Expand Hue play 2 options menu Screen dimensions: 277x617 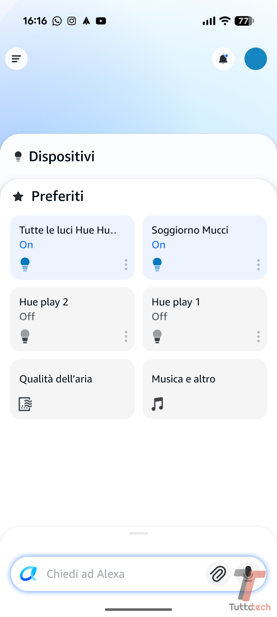click(x=126, y=336)
